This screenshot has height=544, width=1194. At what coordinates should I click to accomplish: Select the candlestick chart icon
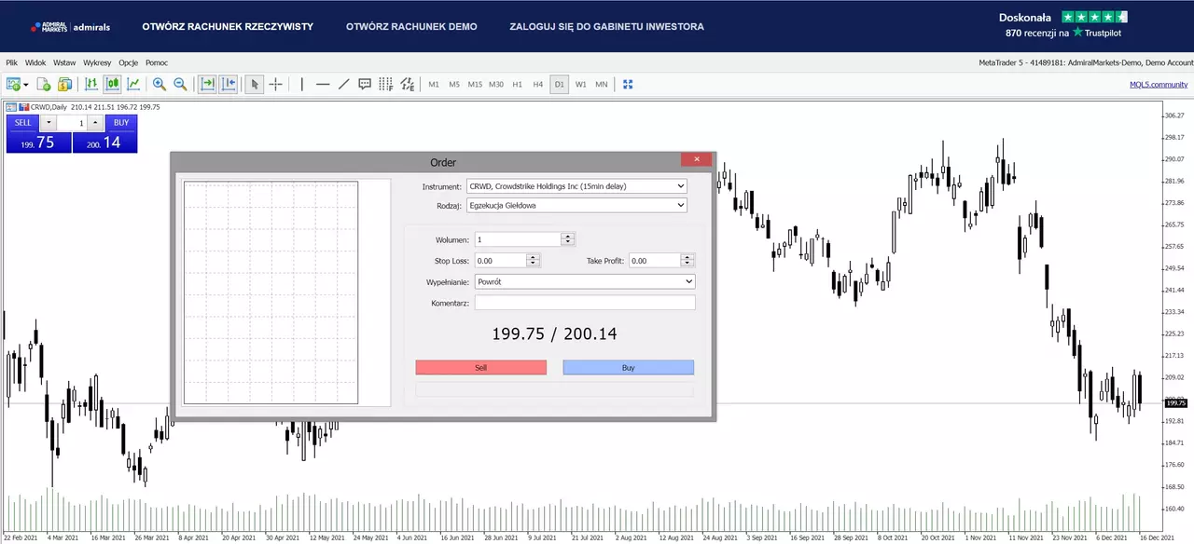pyautogui.click(x=112, y=84)
